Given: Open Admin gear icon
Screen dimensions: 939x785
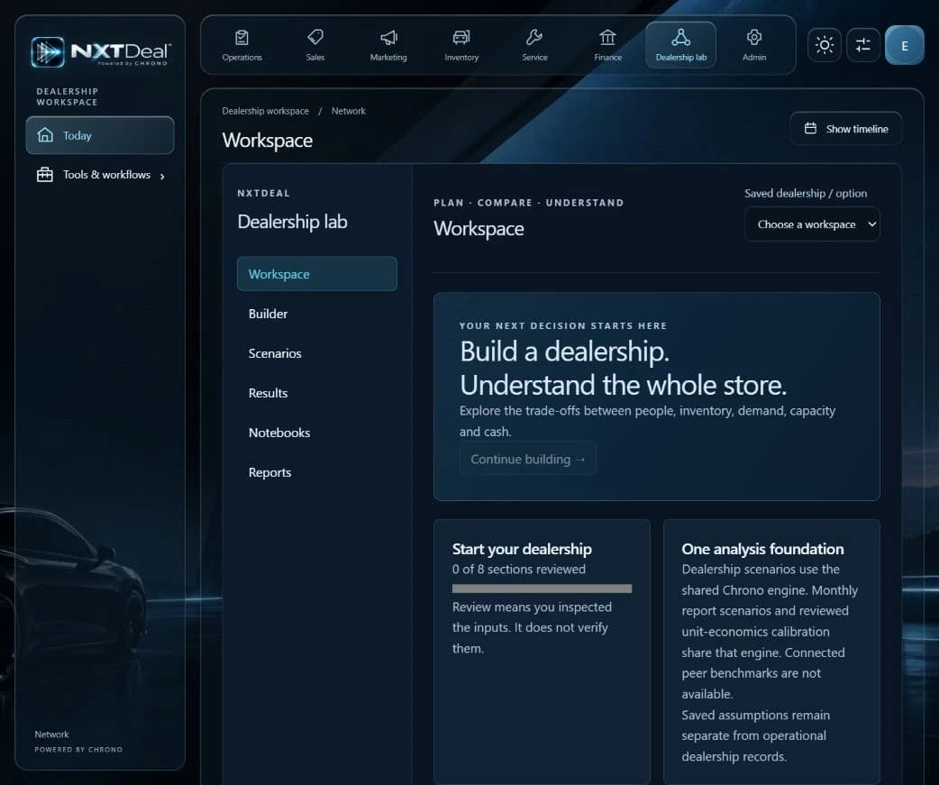Looking at the screenshot, I should coord(754,37).
